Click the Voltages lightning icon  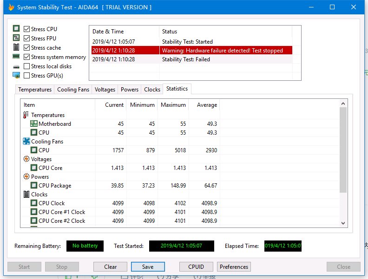[26, 159]
